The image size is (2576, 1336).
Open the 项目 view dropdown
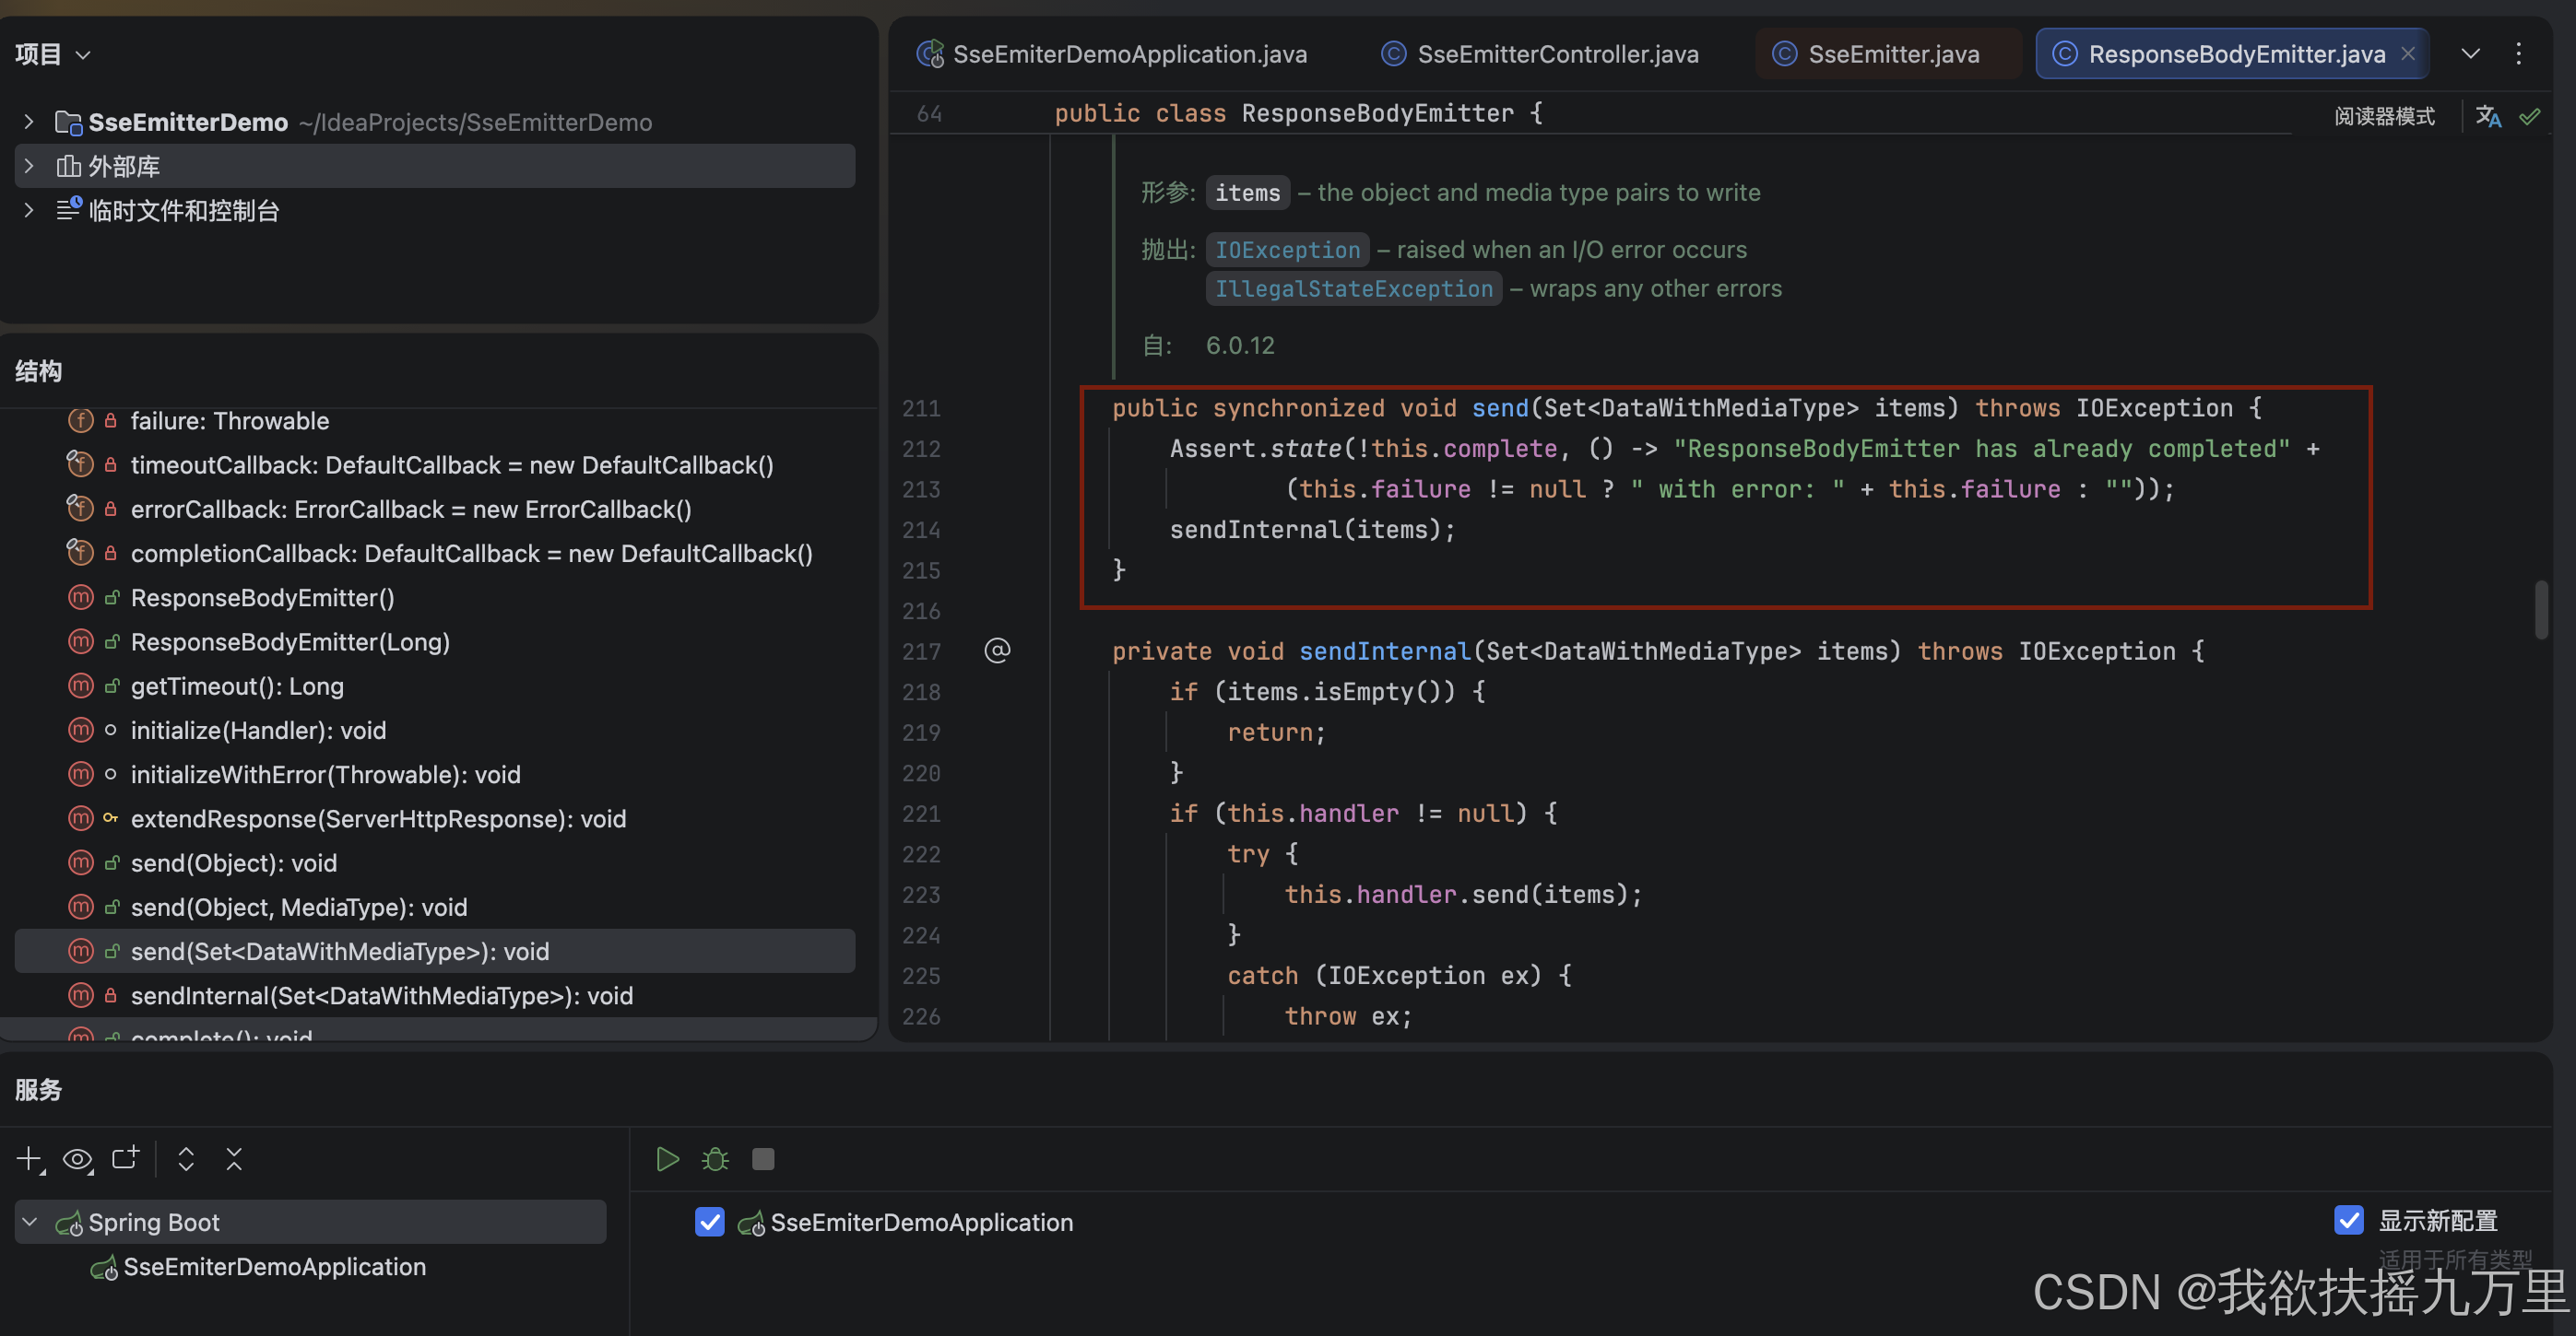click(53, 54)
